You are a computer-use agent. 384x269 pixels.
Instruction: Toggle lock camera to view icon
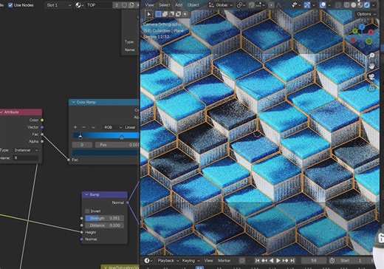pos(371,87)
